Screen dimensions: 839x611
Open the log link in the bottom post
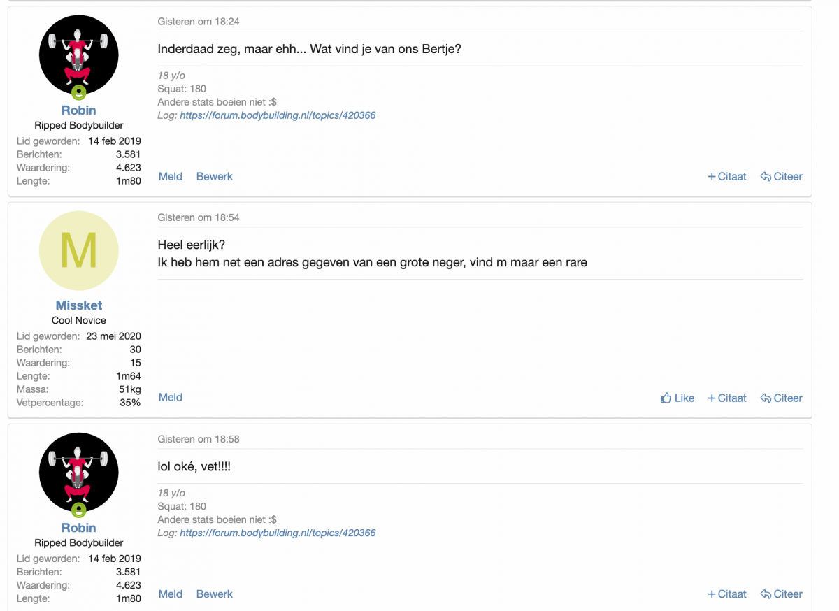point(278,532)
